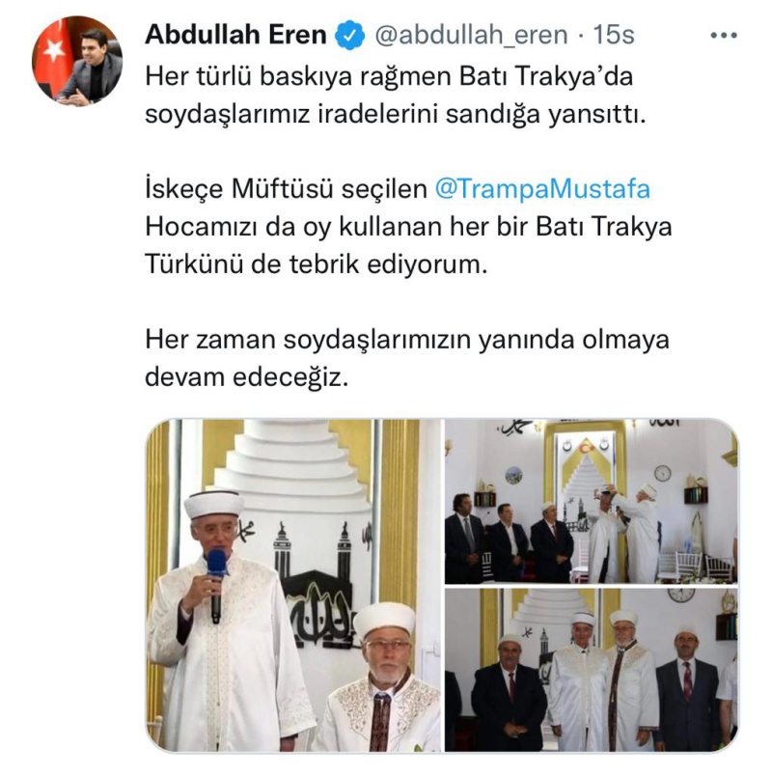Image resolution: width=772 pixels, height=775 pixels.
Task: Click the seated man with glasses in left photo
Action: [380, 678]
